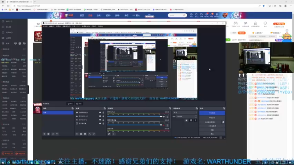Image resolution: width=294 pixels, height=165 pixels.
Task: Open OBS 设置 settings button
Action: tap(212, 130)
